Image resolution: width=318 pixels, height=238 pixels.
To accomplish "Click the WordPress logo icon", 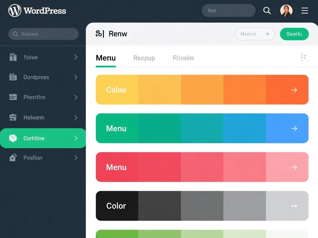I will [x=15, y=11].
